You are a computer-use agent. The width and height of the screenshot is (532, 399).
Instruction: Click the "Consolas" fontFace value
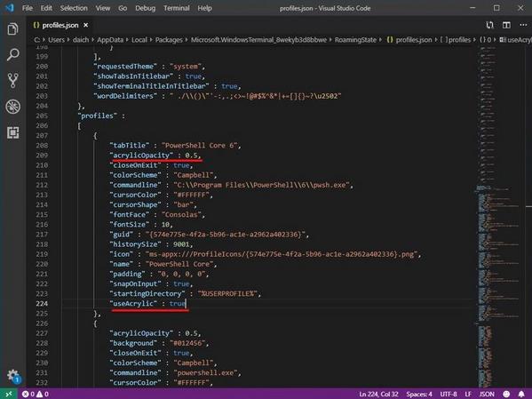181,215
